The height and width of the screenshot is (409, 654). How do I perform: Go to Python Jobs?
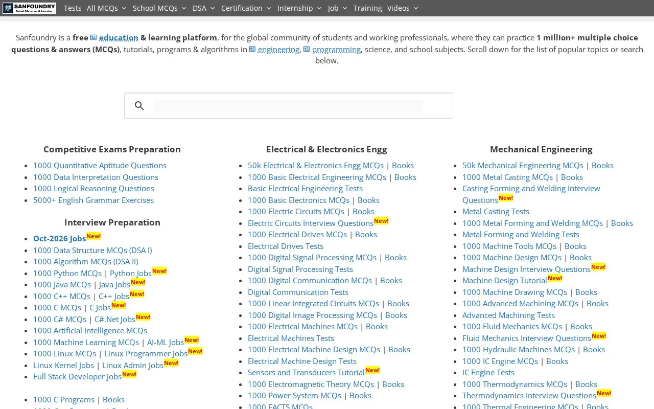(131, 274)
